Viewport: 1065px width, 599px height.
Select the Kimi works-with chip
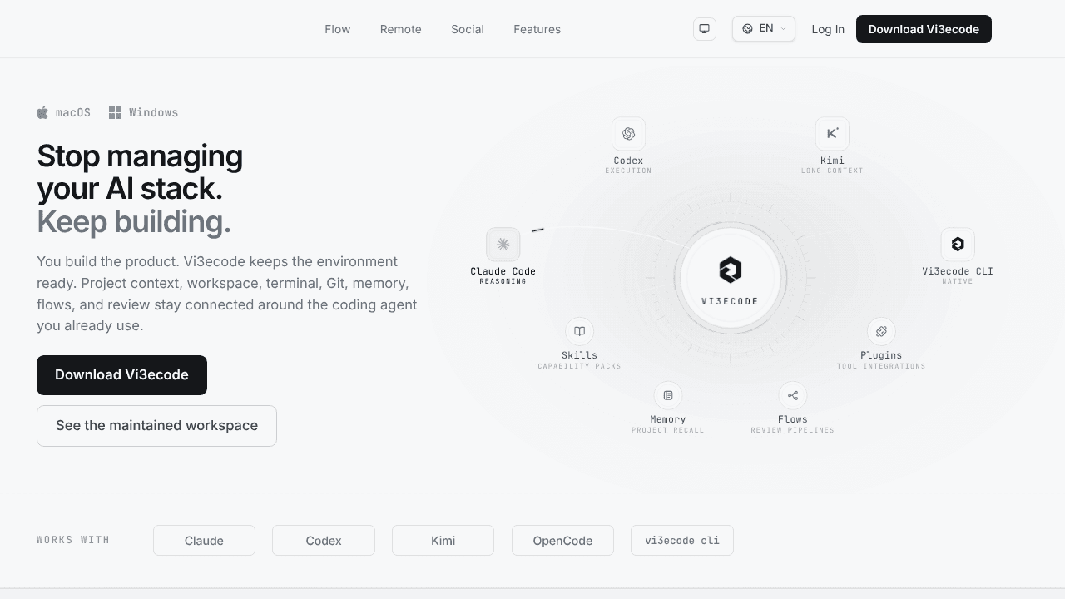tap(443, 541)
